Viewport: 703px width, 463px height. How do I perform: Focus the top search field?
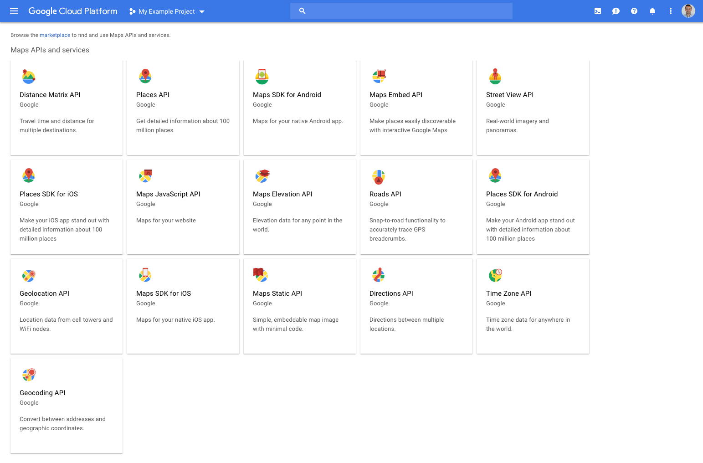401,11
